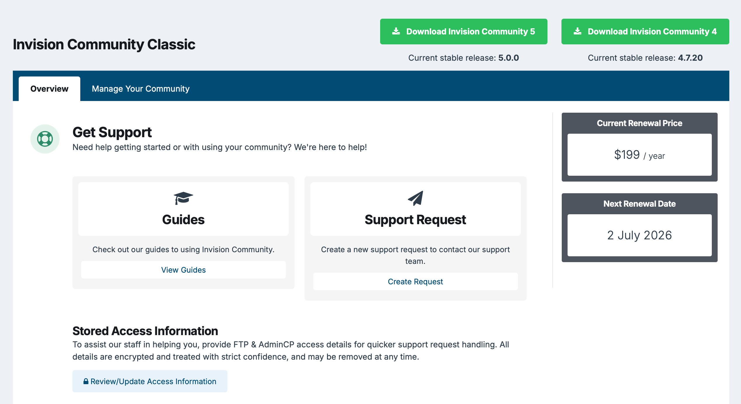Click the Guides heading card
The image size is (741, 404).
point(183,220)
